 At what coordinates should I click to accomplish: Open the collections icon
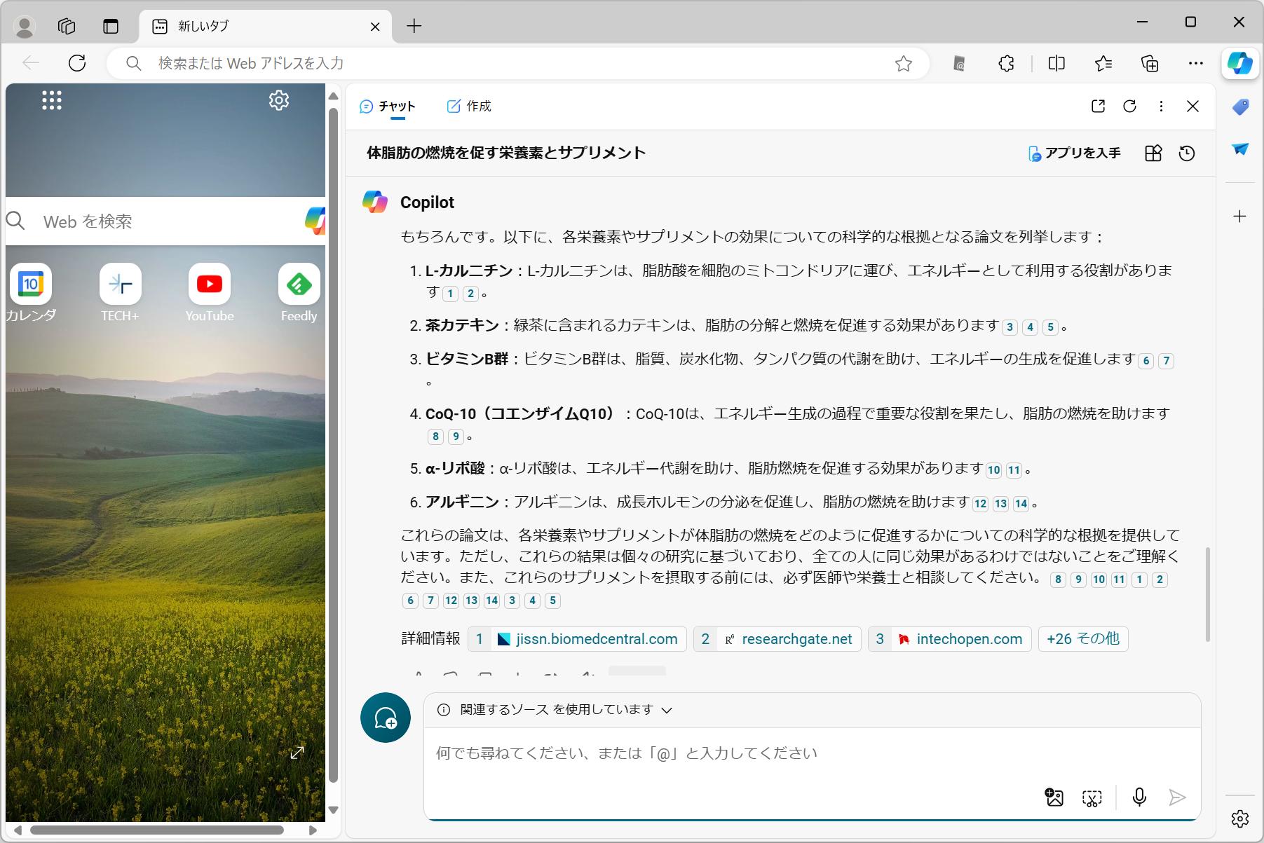pyautogui.click(x=1150, y=64)
